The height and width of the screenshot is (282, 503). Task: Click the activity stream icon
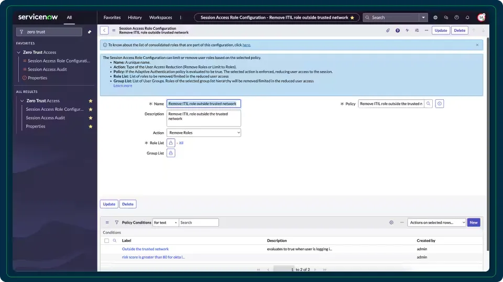[x=407, y=30]
